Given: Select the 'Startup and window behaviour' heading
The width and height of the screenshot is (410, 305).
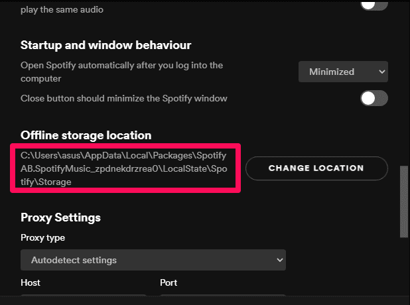Looking at the screenshot, I should click(106, 46).
